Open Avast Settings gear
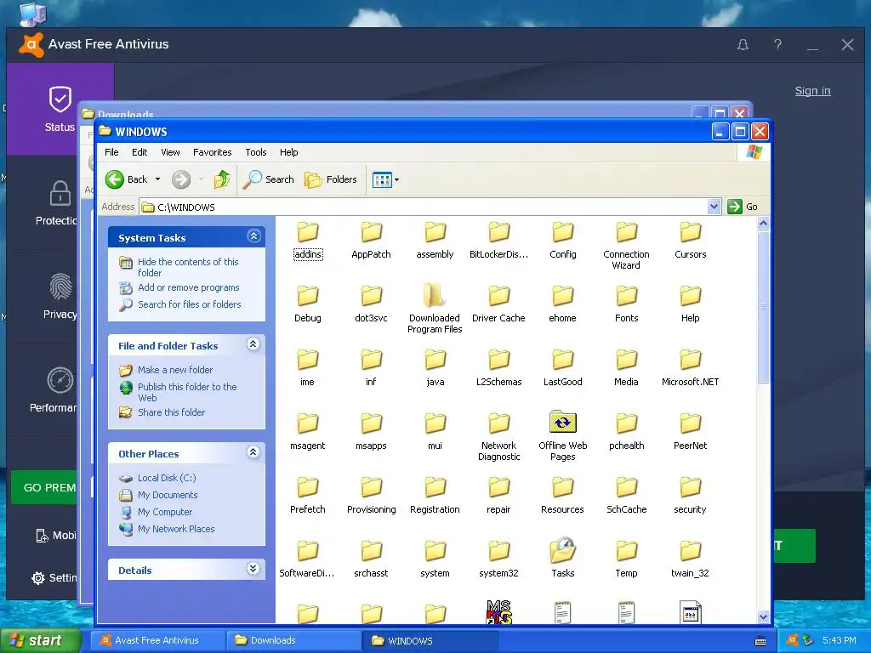Viewport: 871px width, 653px height. [37, 578]
